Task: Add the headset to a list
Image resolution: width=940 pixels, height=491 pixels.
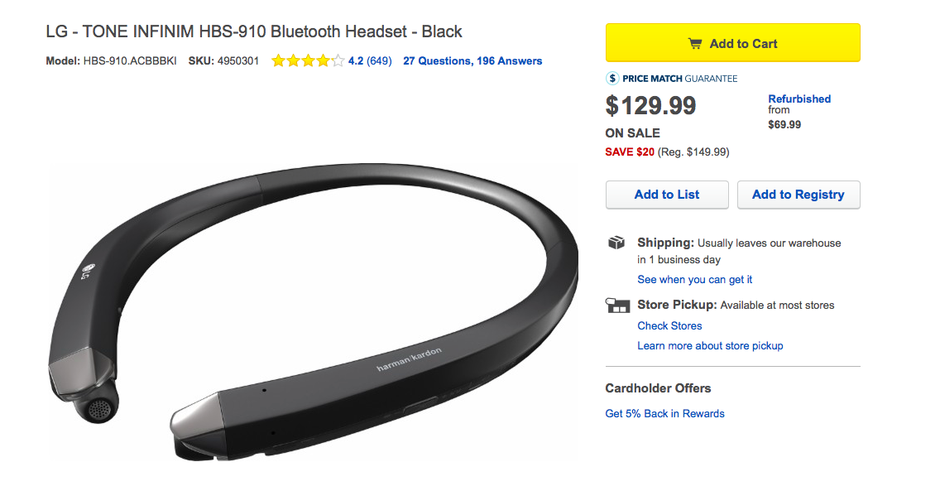Action: [x=667, y=195]
